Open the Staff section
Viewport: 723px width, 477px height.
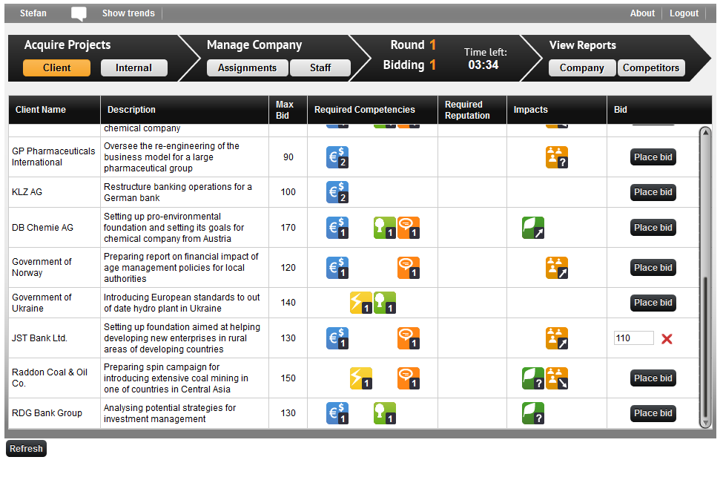point(320,68)
